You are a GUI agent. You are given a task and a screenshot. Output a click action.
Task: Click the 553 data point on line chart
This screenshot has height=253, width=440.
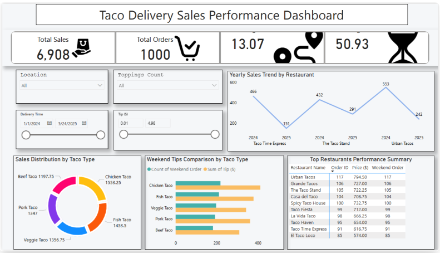coord(386,87)
